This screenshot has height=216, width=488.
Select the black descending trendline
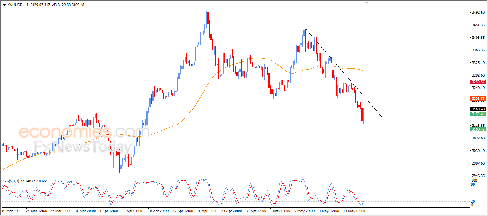(x=343, y=72)
